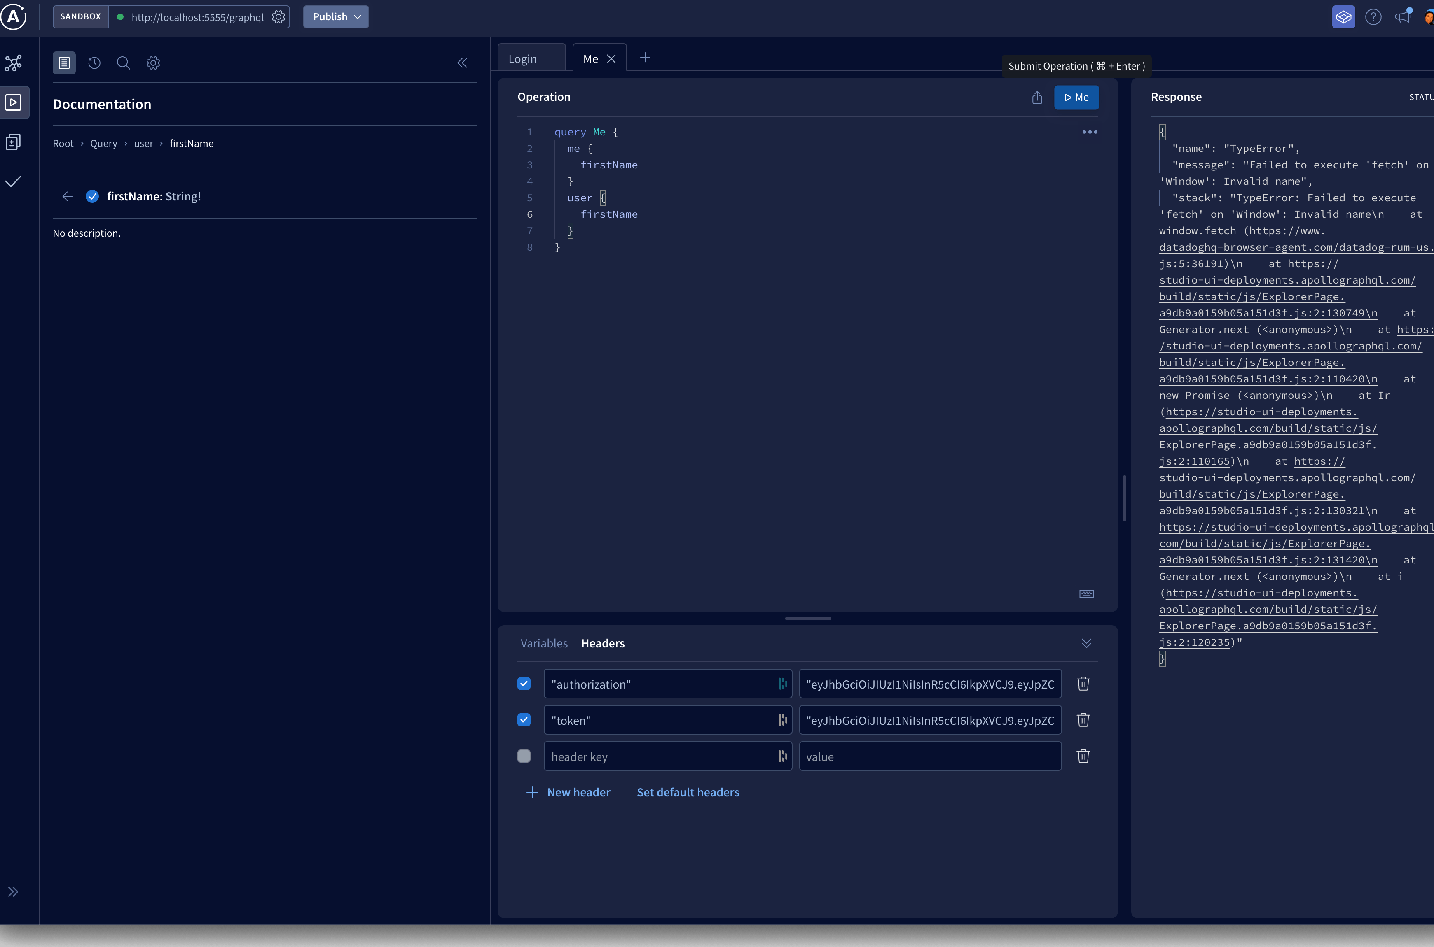Disable the token header checkbox
The image size is (1434, 947).
[524, 720]
